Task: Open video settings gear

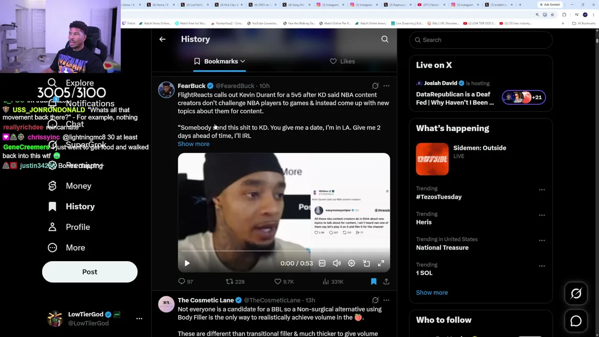Action: (351, 263)
